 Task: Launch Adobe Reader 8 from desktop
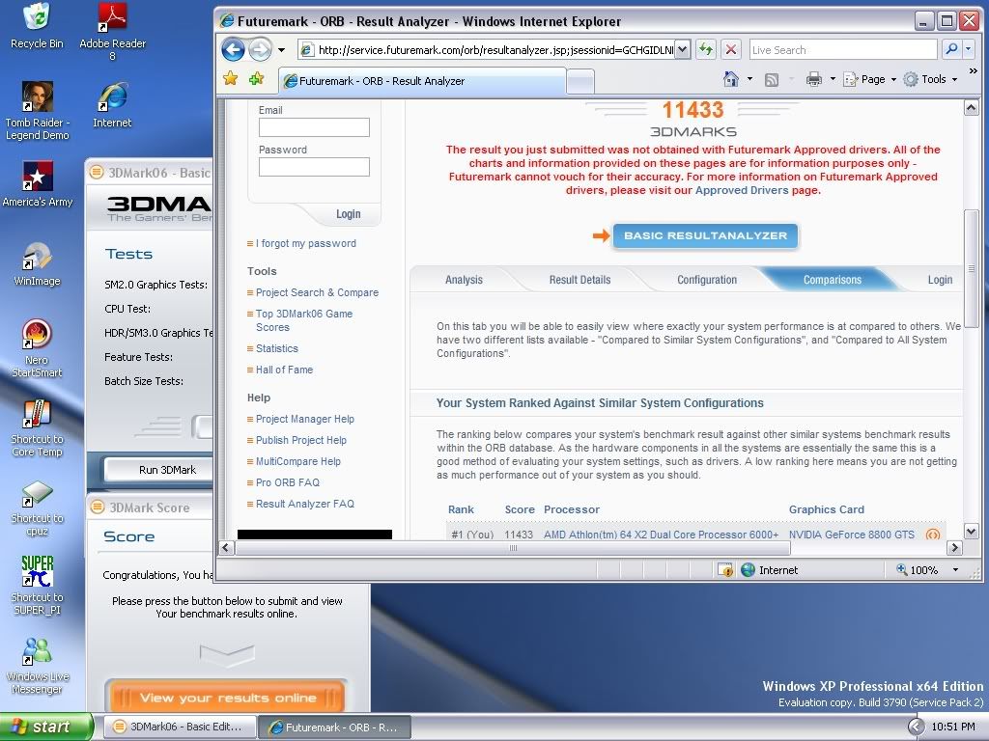pos(112,32)
